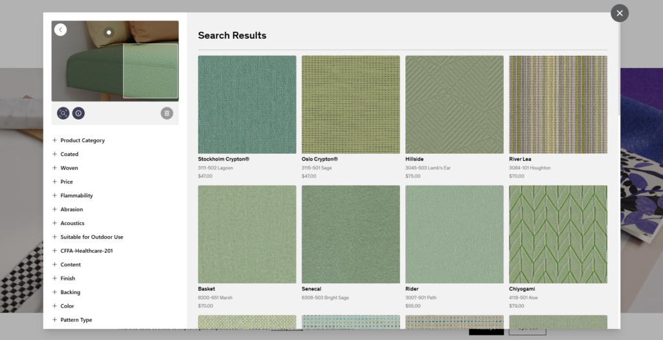This screenshot has height=340, width=663.
Task: Click the Search Results heading
Action: pos(232,36)
